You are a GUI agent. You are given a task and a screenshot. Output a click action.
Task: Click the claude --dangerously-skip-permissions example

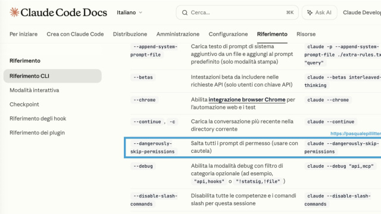(343, 147)
